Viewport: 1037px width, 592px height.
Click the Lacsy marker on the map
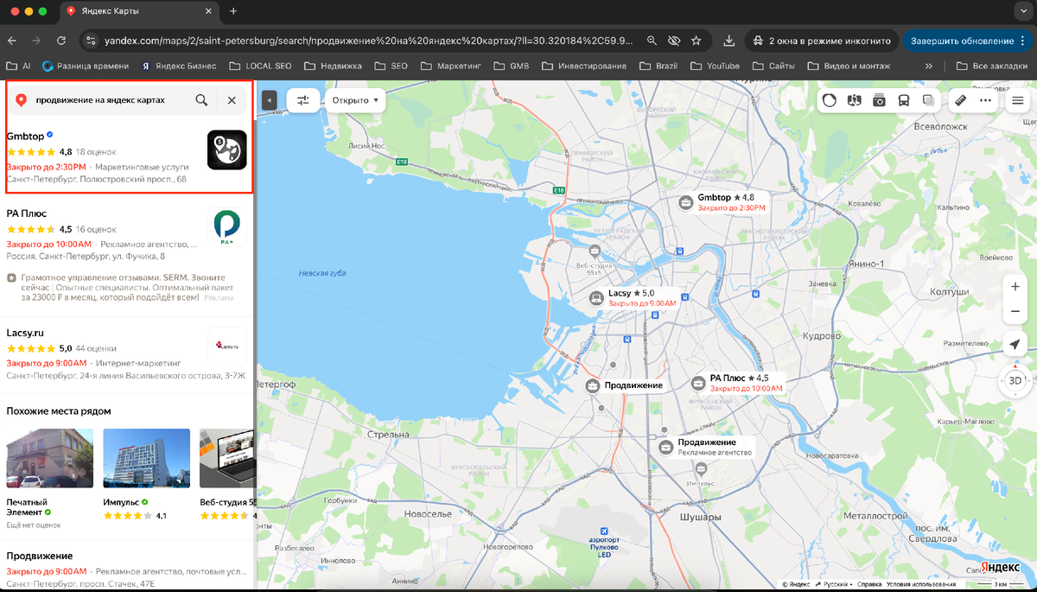click(596, 298)
